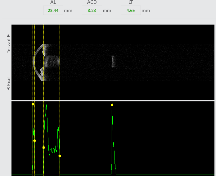Click the crystalline lens in the B-scan

pyautogui.click(x=52, y=62)
